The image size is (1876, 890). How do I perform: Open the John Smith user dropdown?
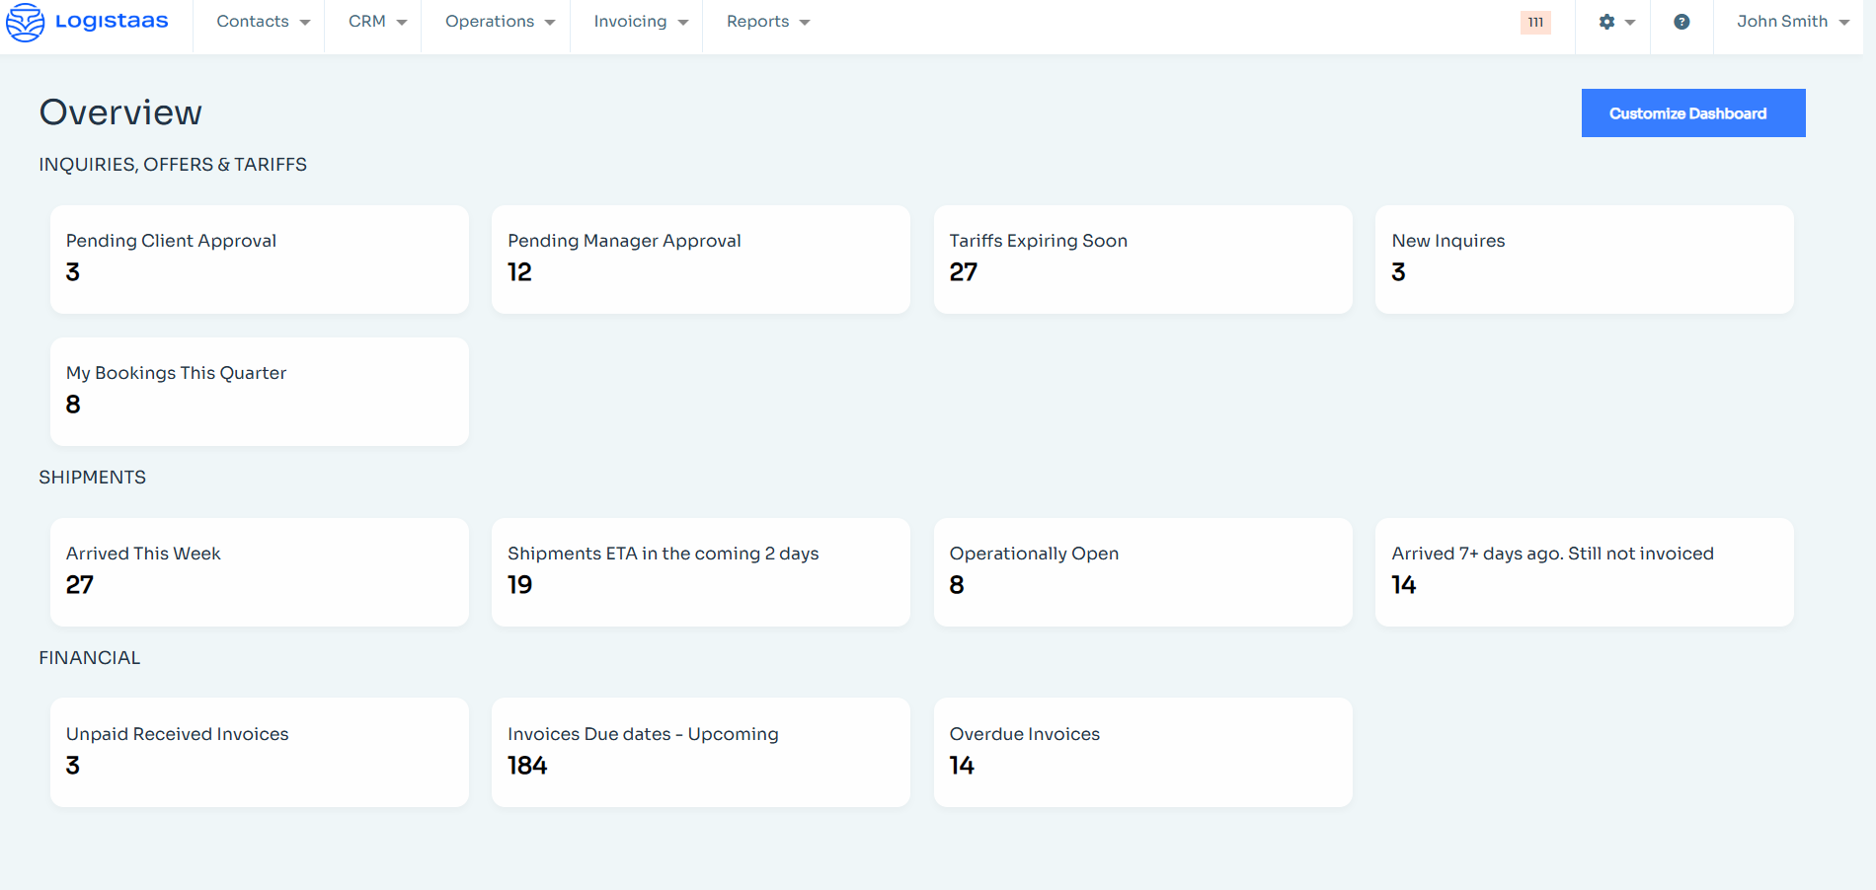[x=1792, y=22]
